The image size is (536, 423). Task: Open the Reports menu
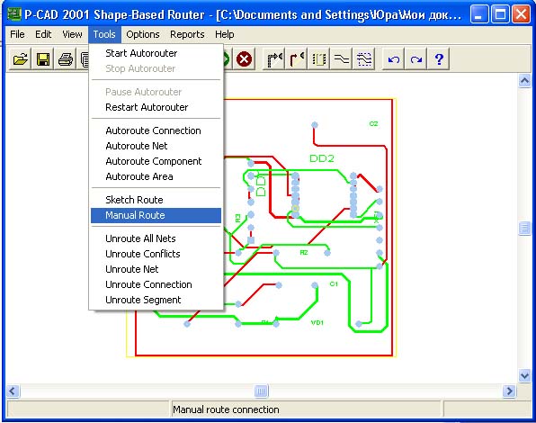[x=187, y=34]
